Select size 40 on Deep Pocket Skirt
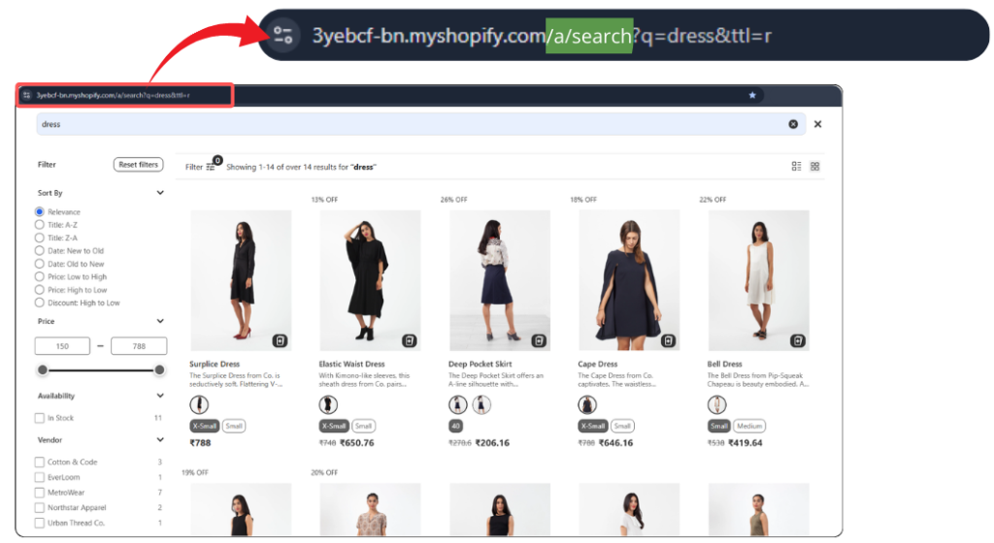 pyautogui.click(x=455, y=426)
